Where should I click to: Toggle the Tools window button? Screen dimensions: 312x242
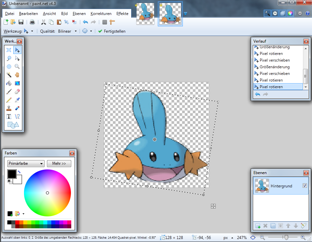(267, 13)
